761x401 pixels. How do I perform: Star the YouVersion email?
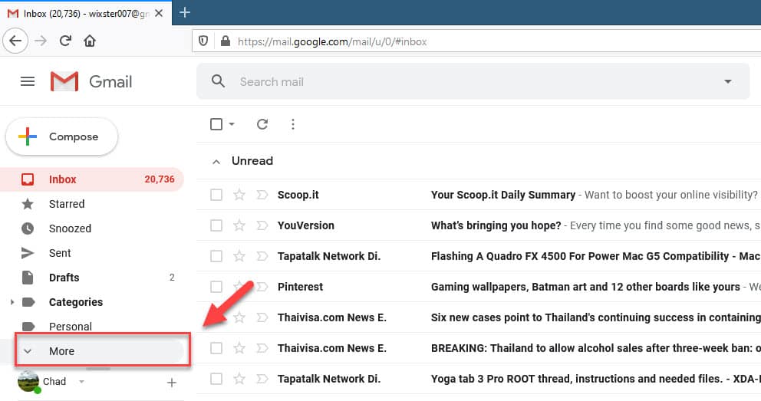pyautogui.click(x=239, y=225)
